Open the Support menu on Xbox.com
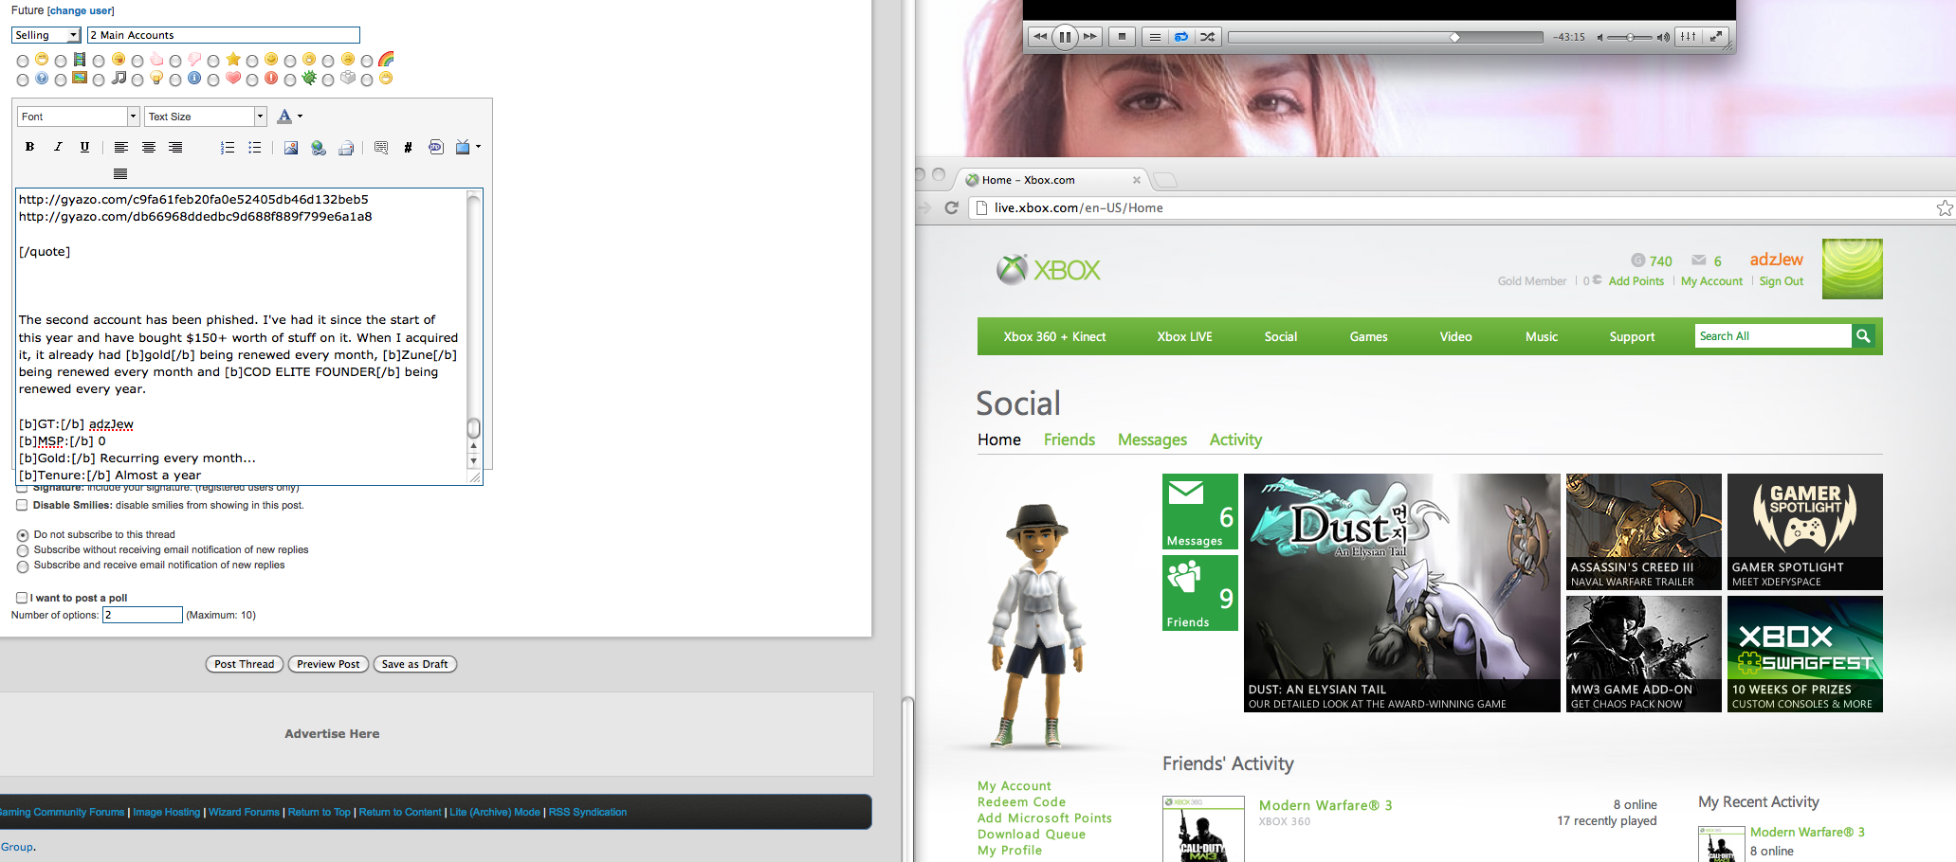The image size is (1956, 862). coord(1632,336)
